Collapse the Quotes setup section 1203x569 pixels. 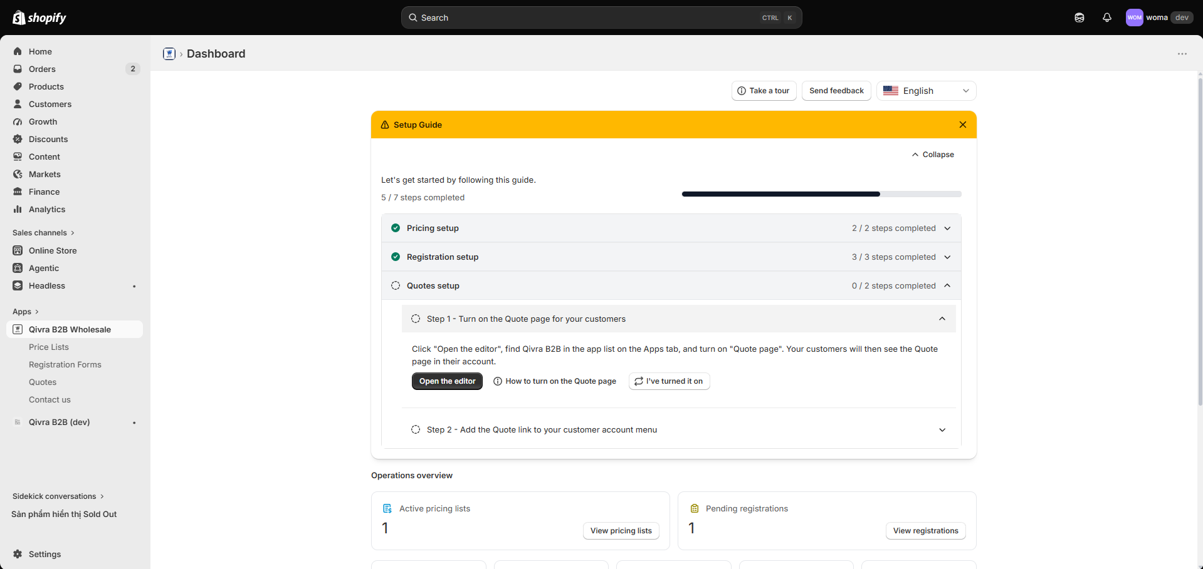click(671, 285)
